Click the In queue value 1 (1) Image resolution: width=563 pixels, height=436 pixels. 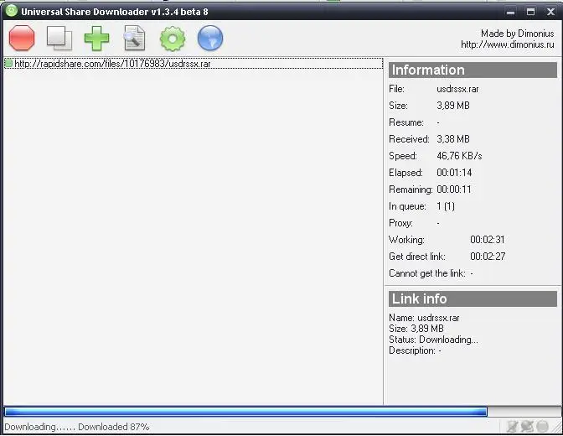point(446,206)
